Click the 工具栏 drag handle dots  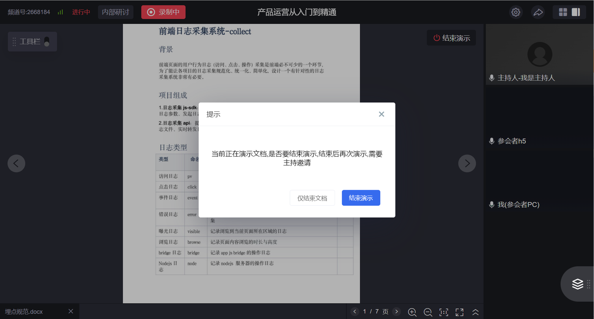coord(14,42)
